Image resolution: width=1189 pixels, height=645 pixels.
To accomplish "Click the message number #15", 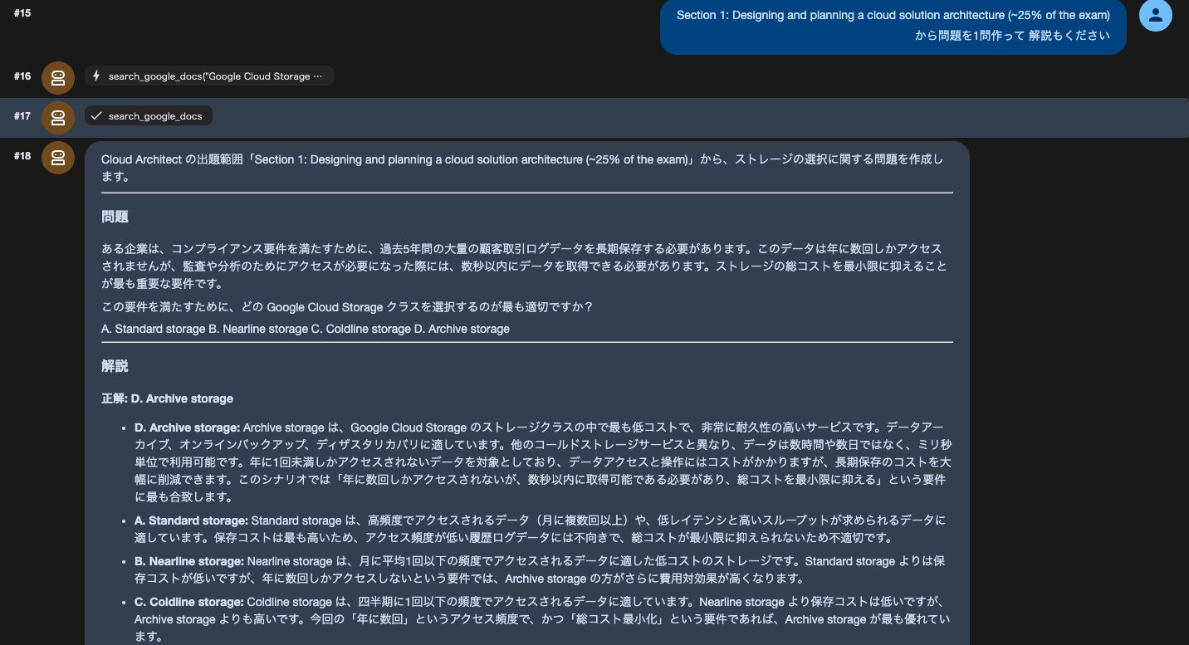I will [x=22, y=13].
